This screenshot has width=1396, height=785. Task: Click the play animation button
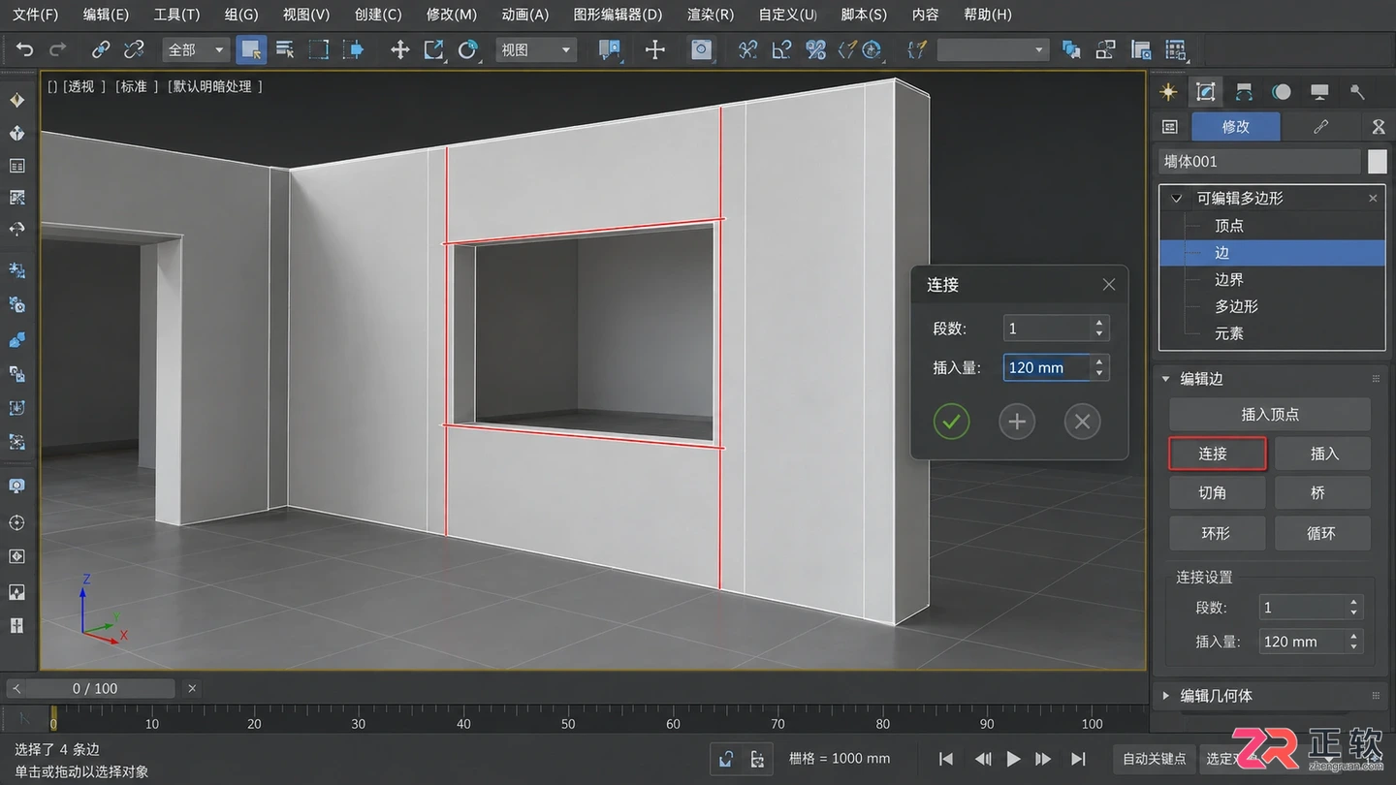[1013, 759]
